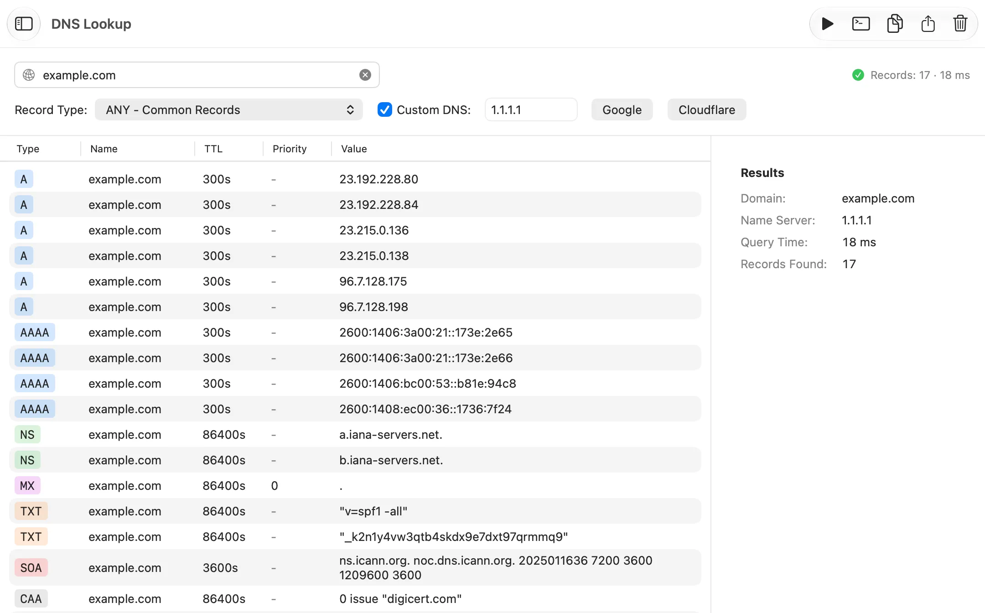Select the CAA record issue "digicert.com"
The height and width of the screenshot is (613, 985).
355,599
